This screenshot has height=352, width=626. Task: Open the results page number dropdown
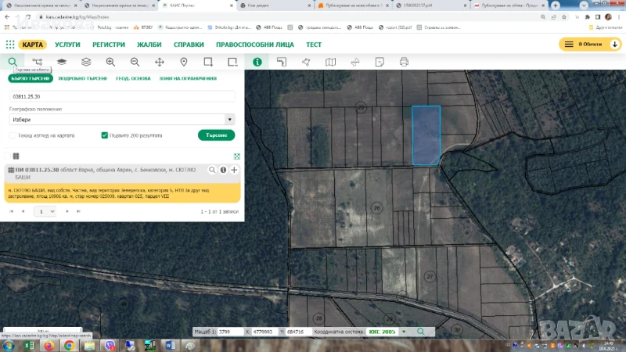(46, 211)
